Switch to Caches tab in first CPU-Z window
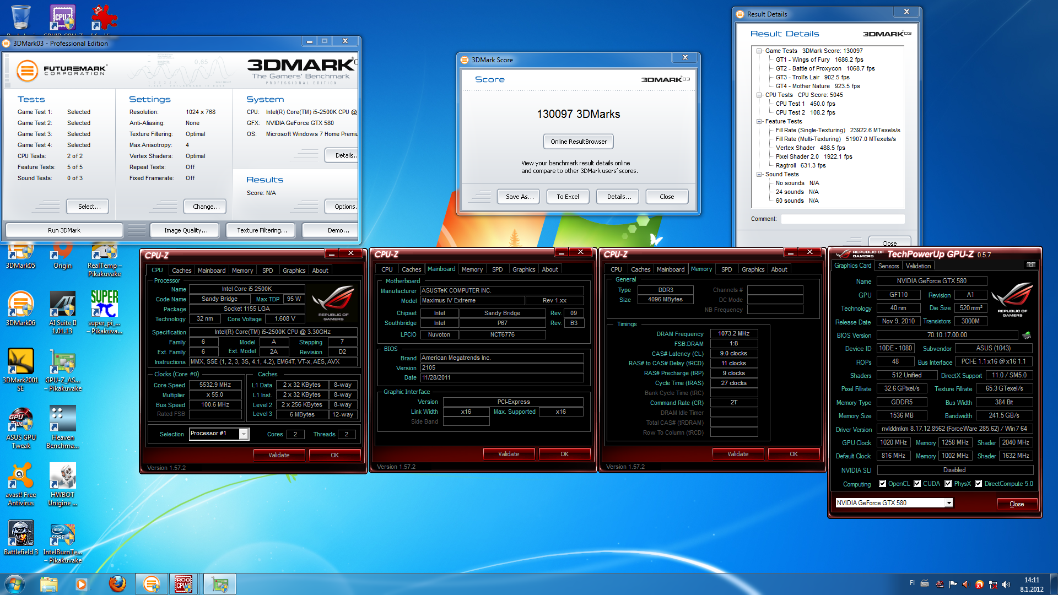The width and height of the screenshot is (1058, 595). (x=181, y=270)
